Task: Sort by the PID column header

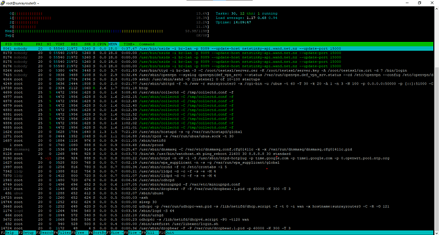Action: pos(8,44)
